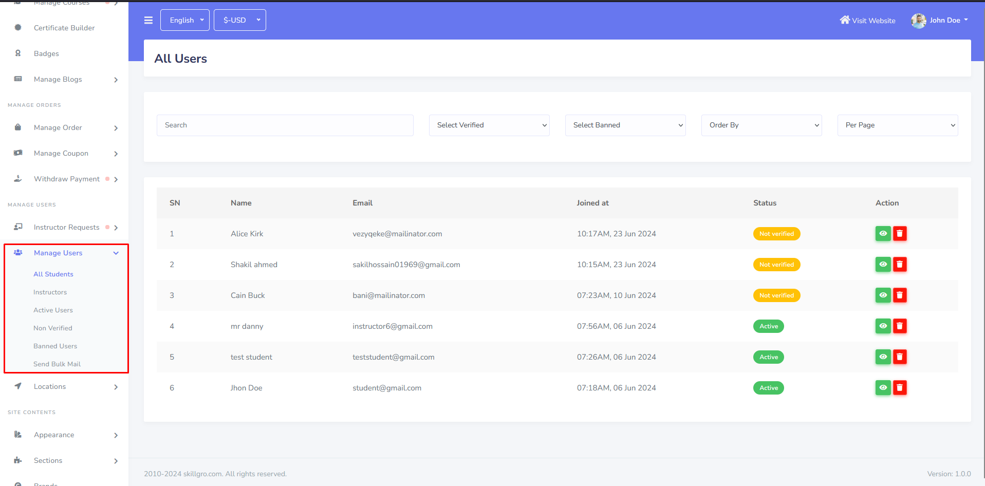The image size is (985, 486).
Task: Open Send Bulk Mail submenu item
Action: 57,364
